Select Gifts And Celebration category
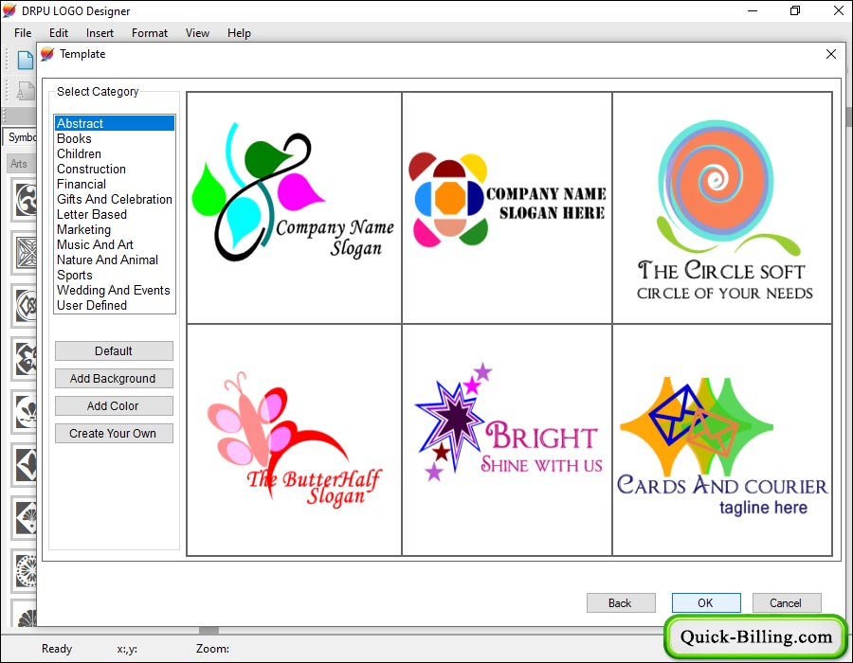853x663 pixels. (115, 200)
